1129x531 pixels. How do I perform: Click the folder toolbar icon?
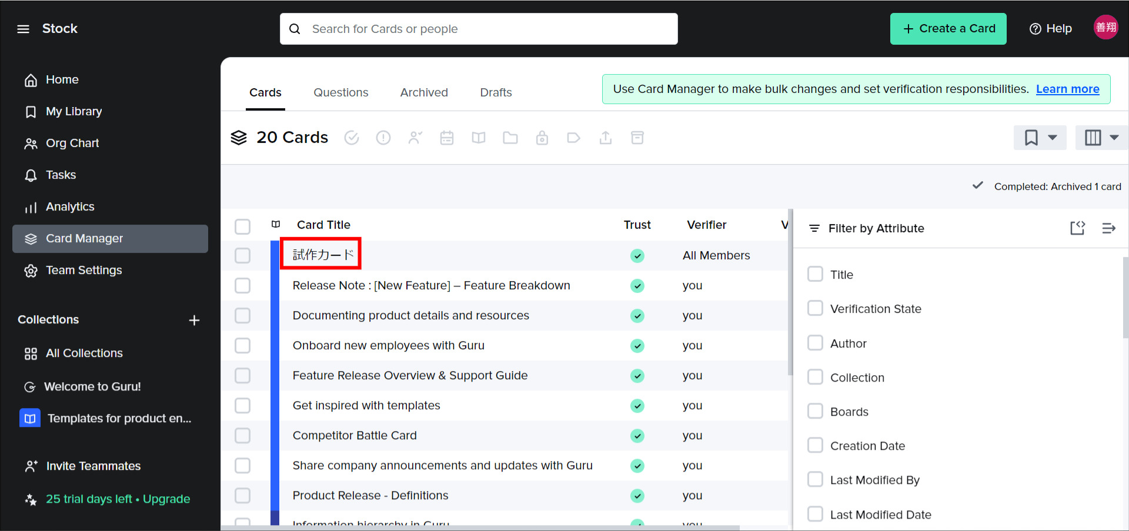[510, 138]
